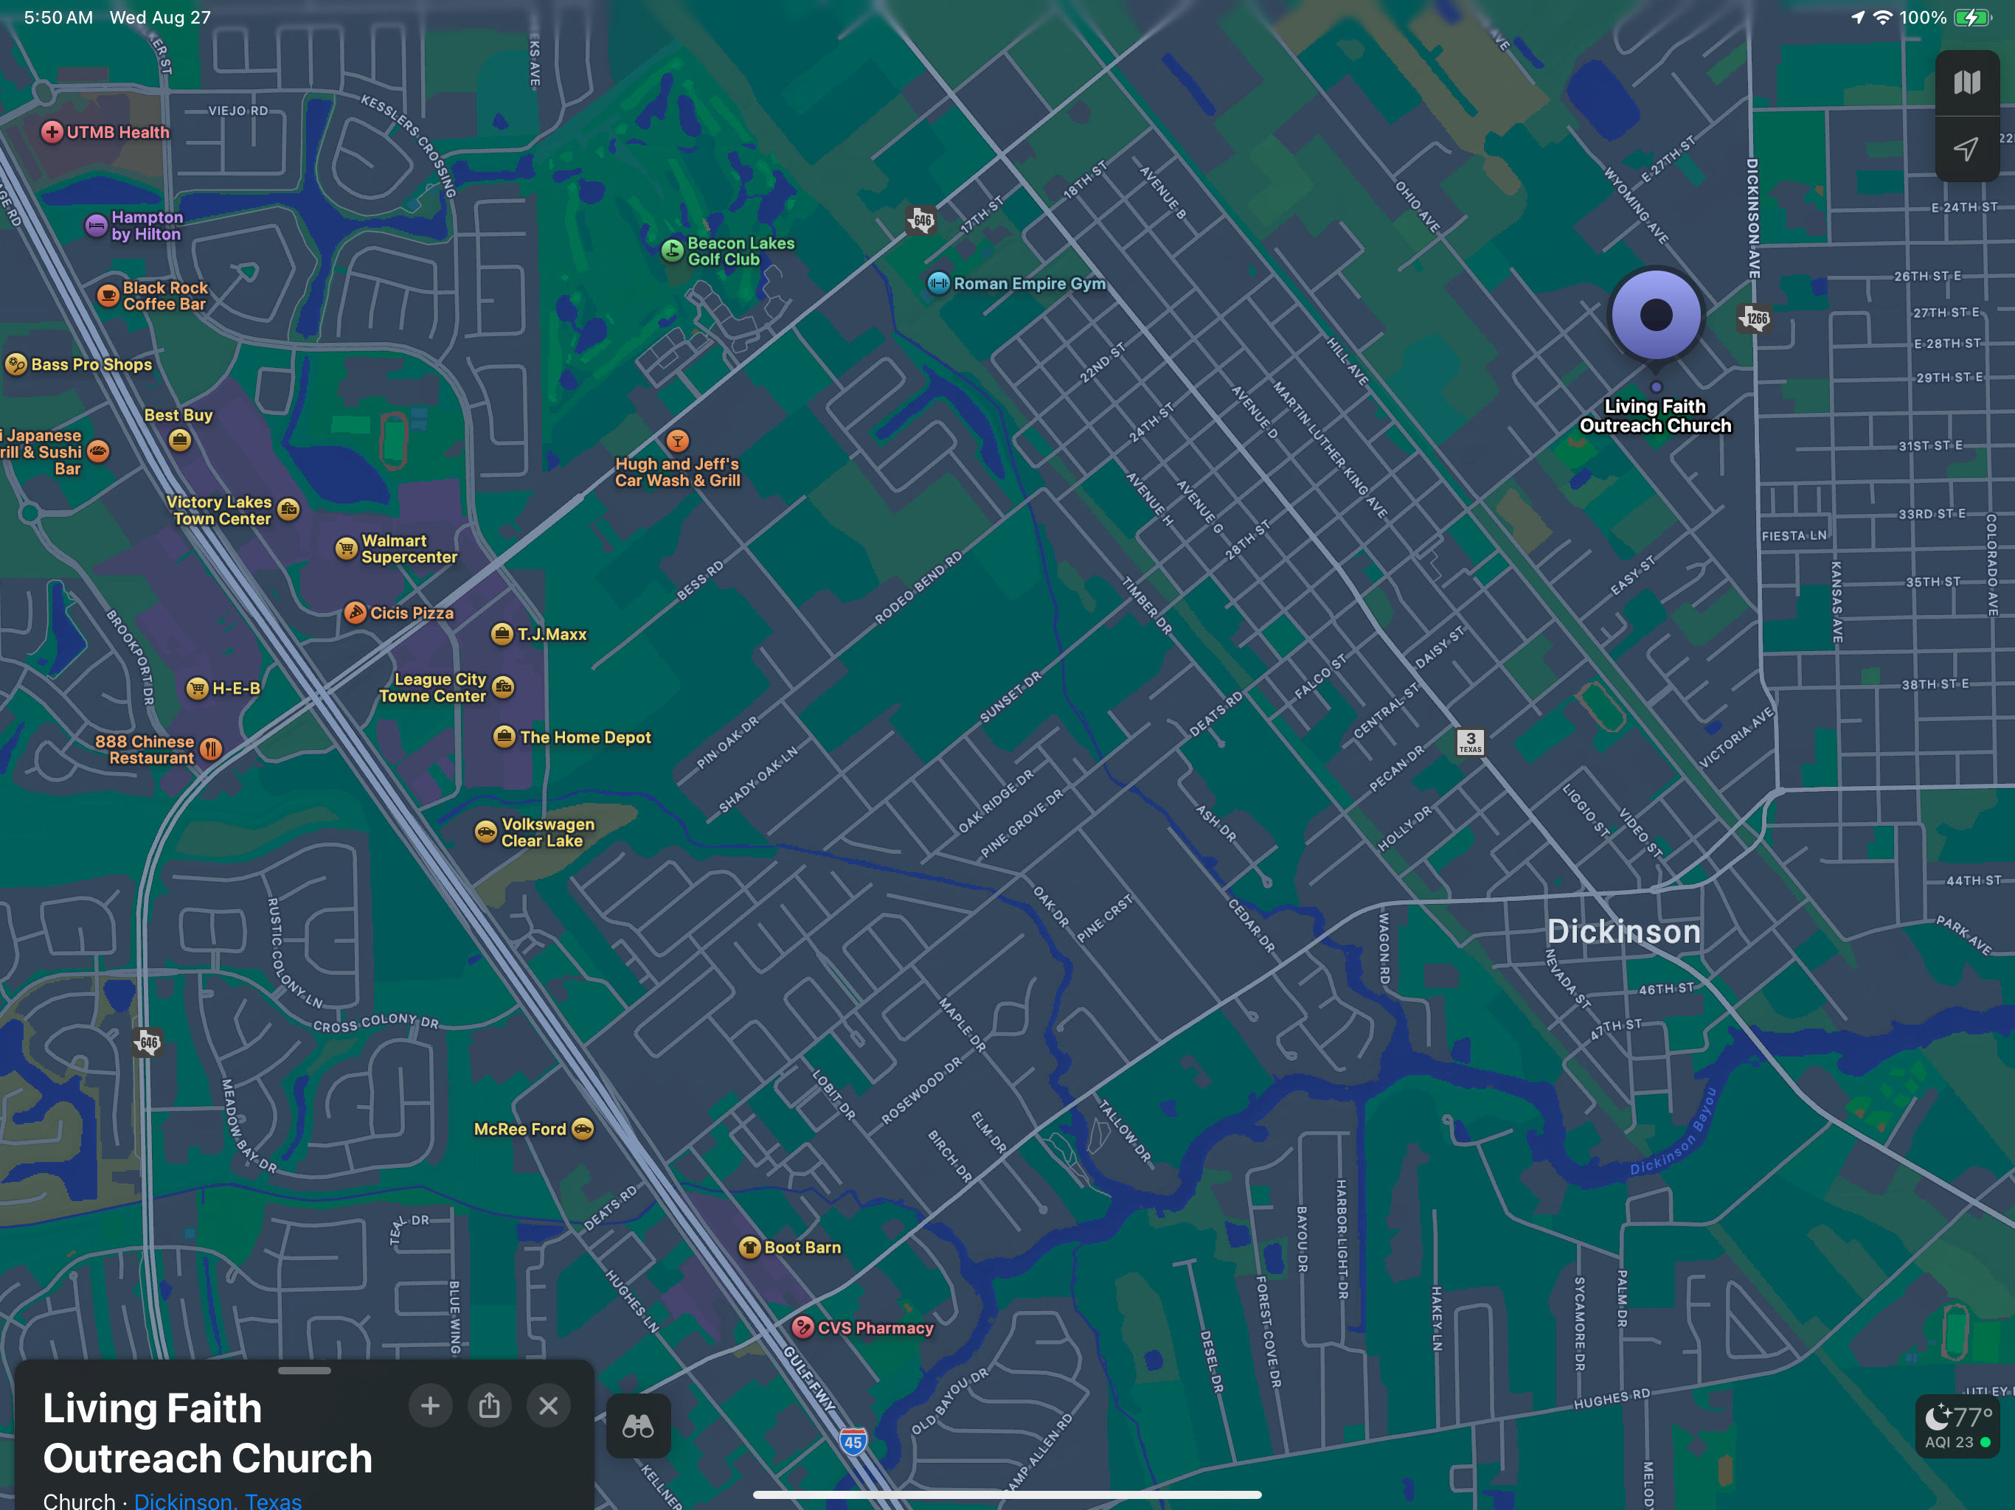Tap the 1266 road shield

coord(1754,319)
